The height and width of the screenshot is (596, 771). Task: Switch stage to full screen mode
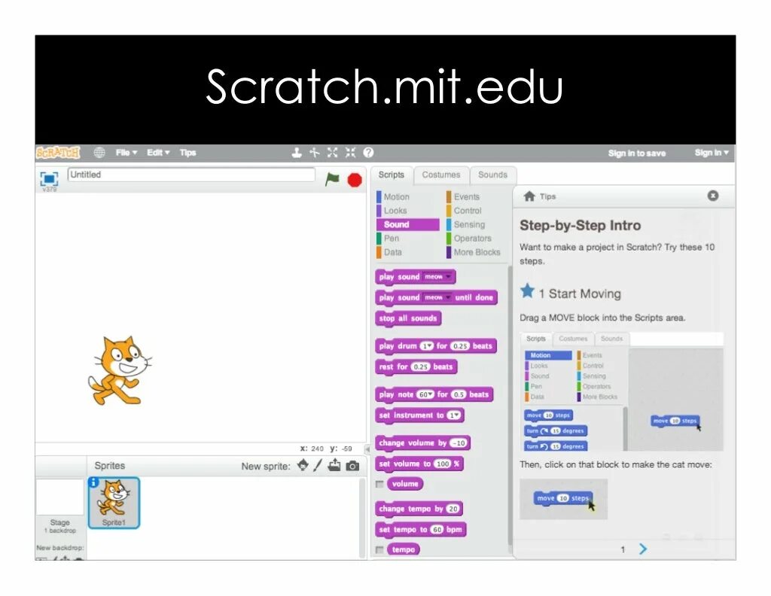coord(49,178)
